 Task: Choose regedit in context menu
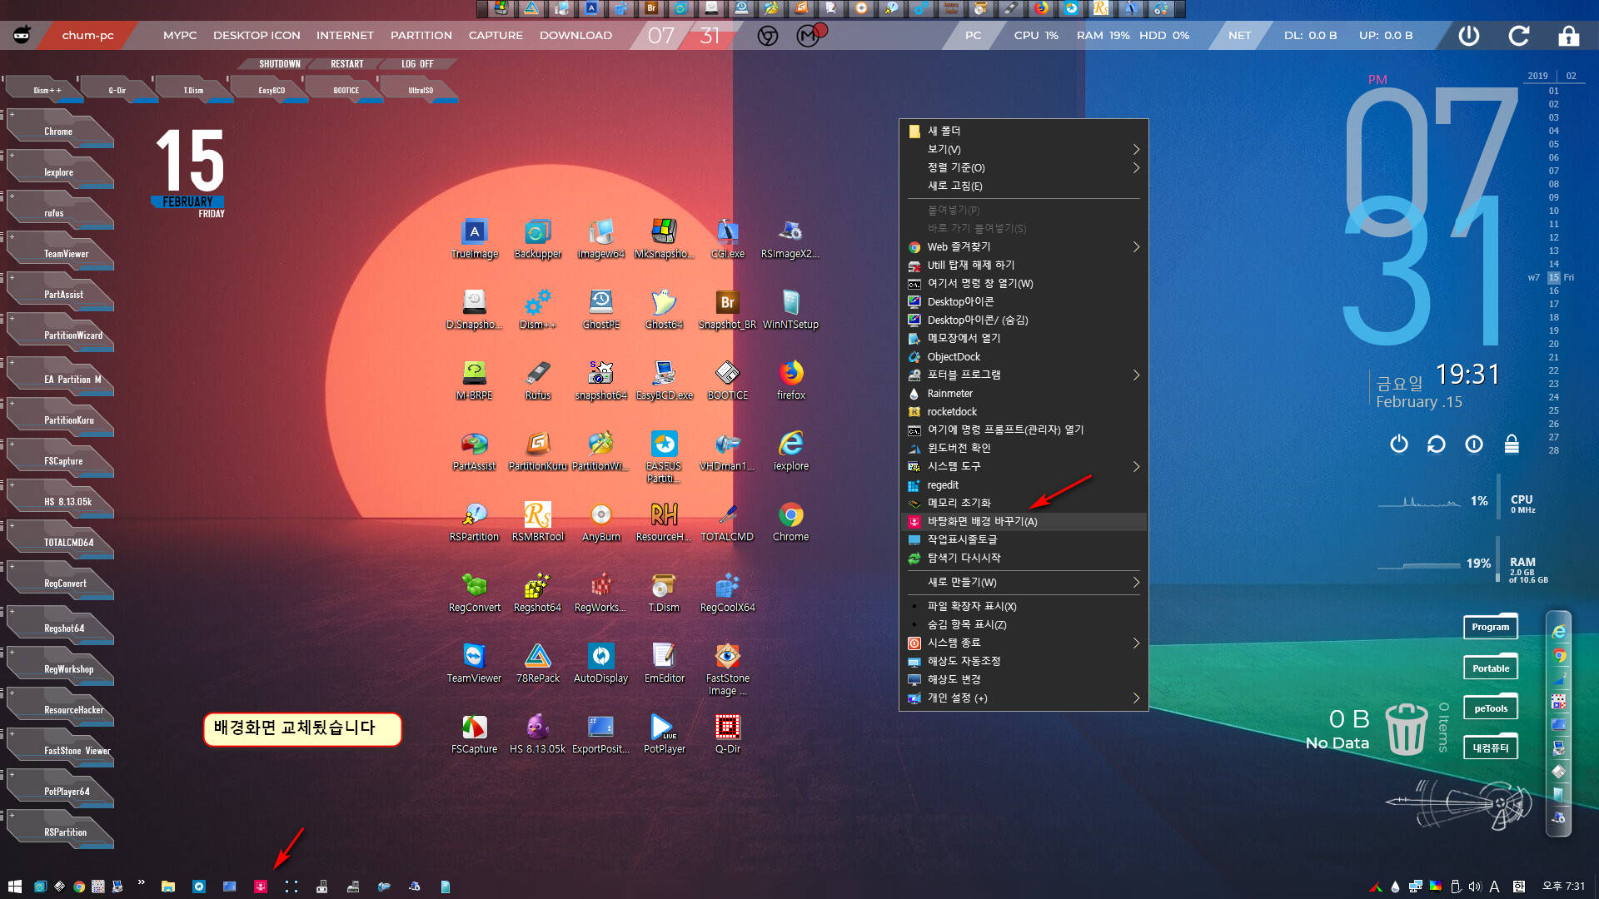point(1024,484)
